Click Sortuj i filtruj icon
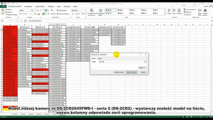Image resolution: width=213 pixels, height=120 pixels. tap(200, 10)
